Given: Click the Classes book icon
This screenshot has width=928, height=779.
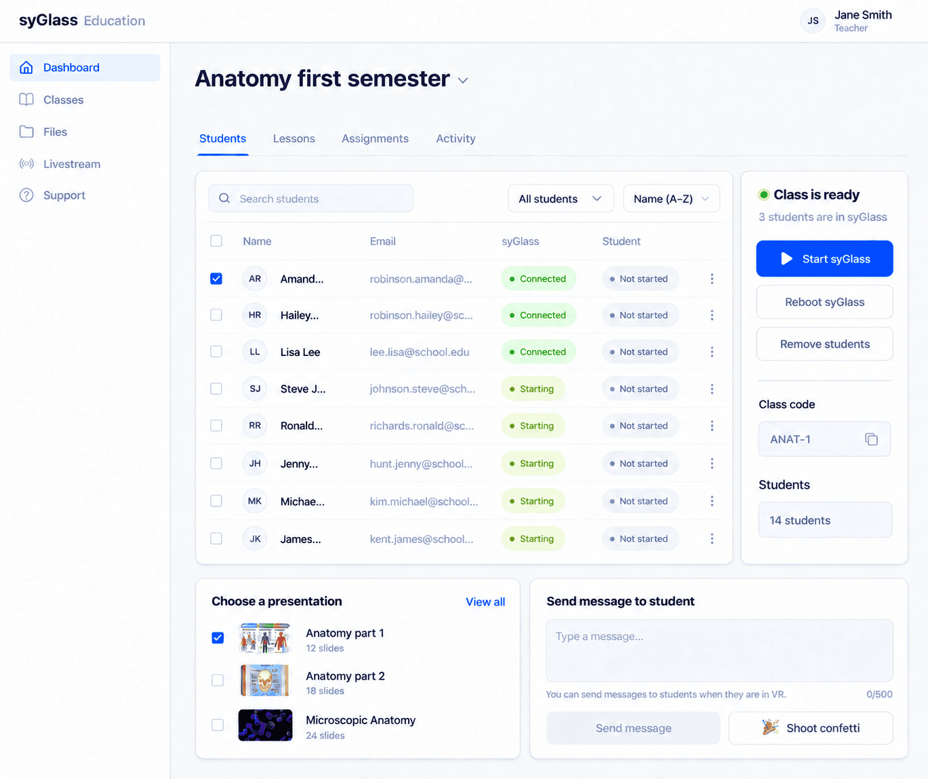Looking at the screenshot, I should point(26,100).
